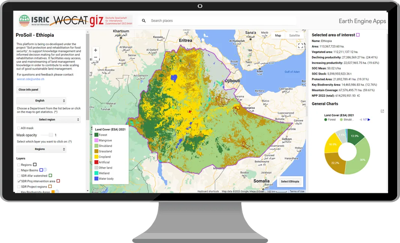Switch to the Map view tab
The height and width of the screenshot is (243, 400).
click(278, 36)
